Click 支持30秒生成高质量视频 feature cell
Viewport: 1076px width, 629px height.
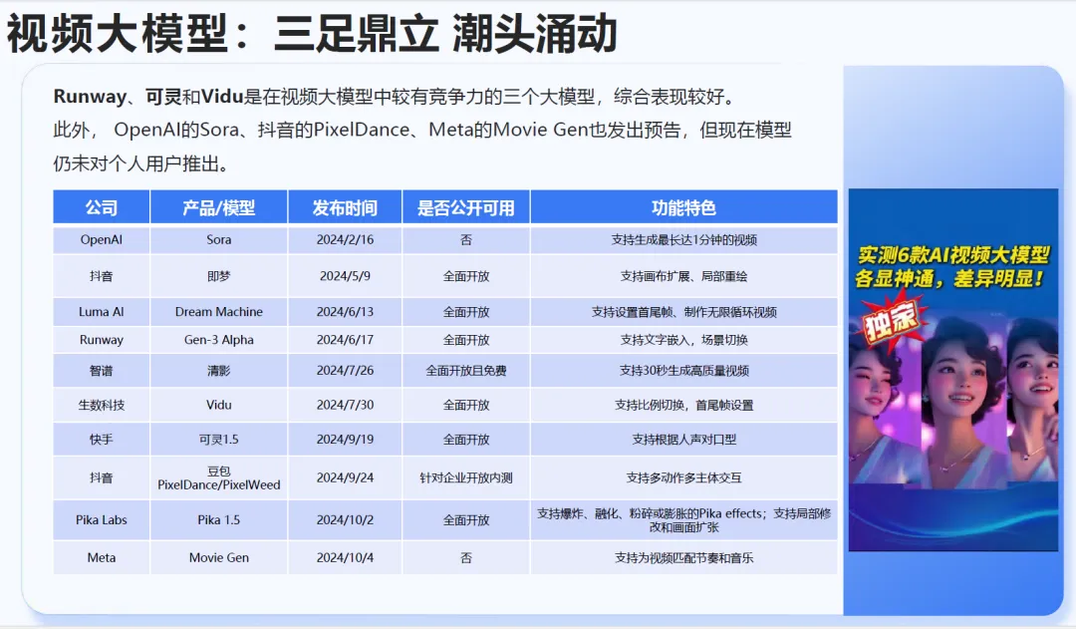pos(684,371)
